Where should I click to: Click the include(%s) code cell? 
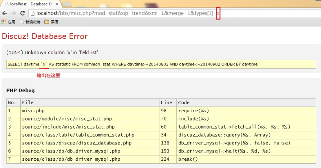[x=246, y=119]
